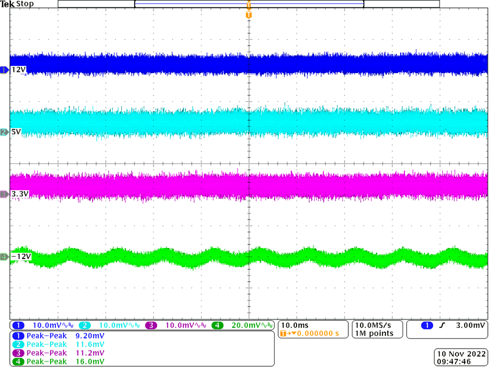Screen dimensions: 489x367
Task: Click the trigger level arrow at right edge
Action: click(x=484, y=60)
